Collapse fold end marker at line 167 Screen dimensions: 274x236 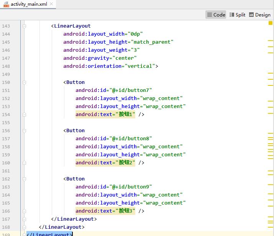24,219
